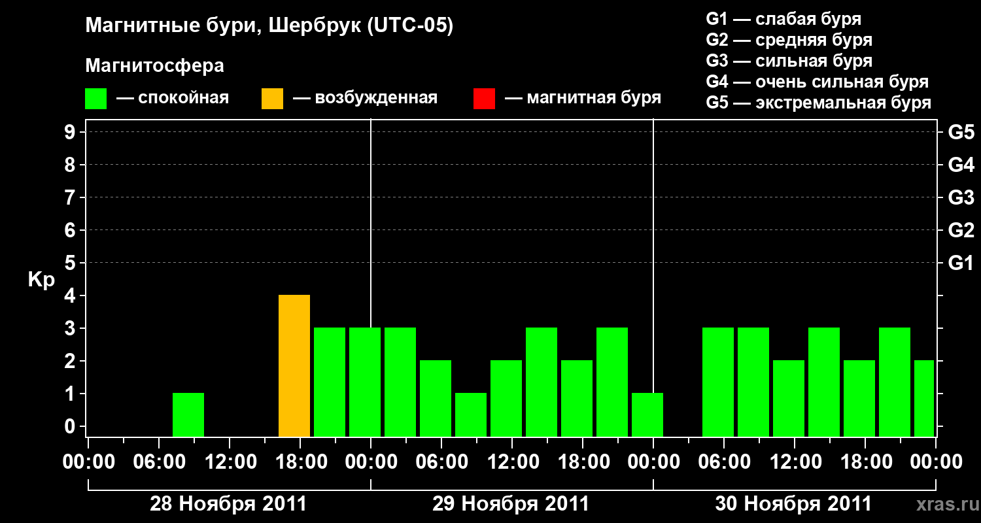
Task: Click the '06:00' tick label under 30 November
Action: click(x=723, y=462)
